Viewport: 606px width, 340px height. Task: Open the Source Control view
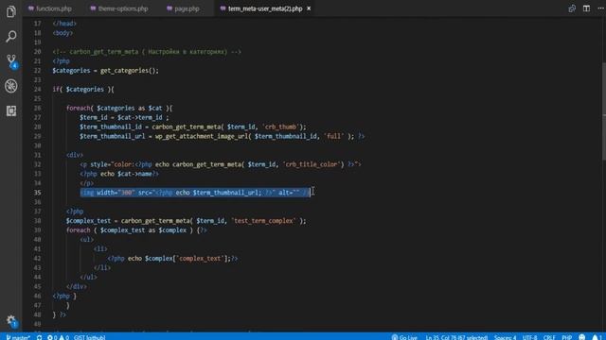click(11, 60)
